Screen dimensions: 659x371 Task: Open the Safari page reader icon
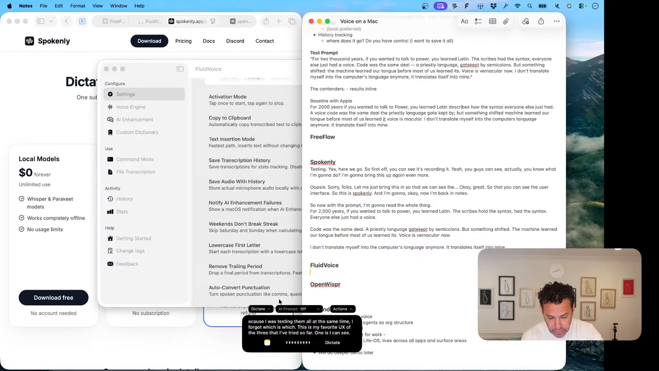coord(213,21)
